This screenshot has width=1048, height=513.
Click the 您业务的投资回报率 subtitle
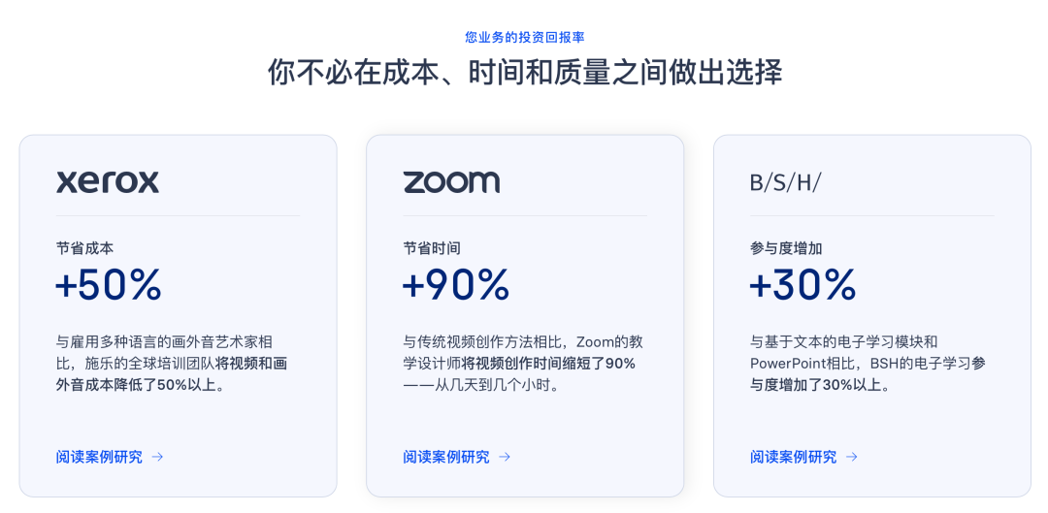[524, 38]
